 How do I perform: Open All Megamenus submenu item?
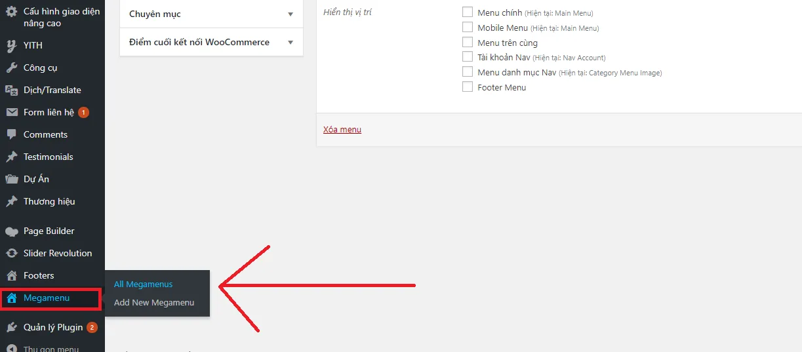(x=143, y=284)
